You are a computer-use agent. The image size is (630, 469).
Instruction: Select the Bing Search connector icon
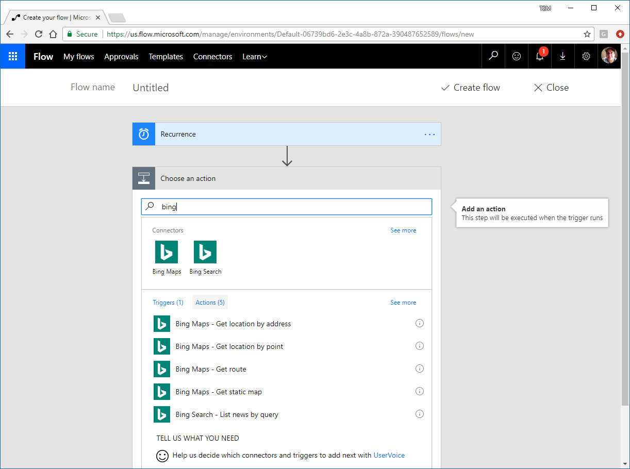pos(205,252)
